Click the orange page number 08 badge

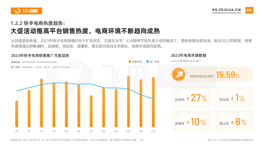click(249, 10)
